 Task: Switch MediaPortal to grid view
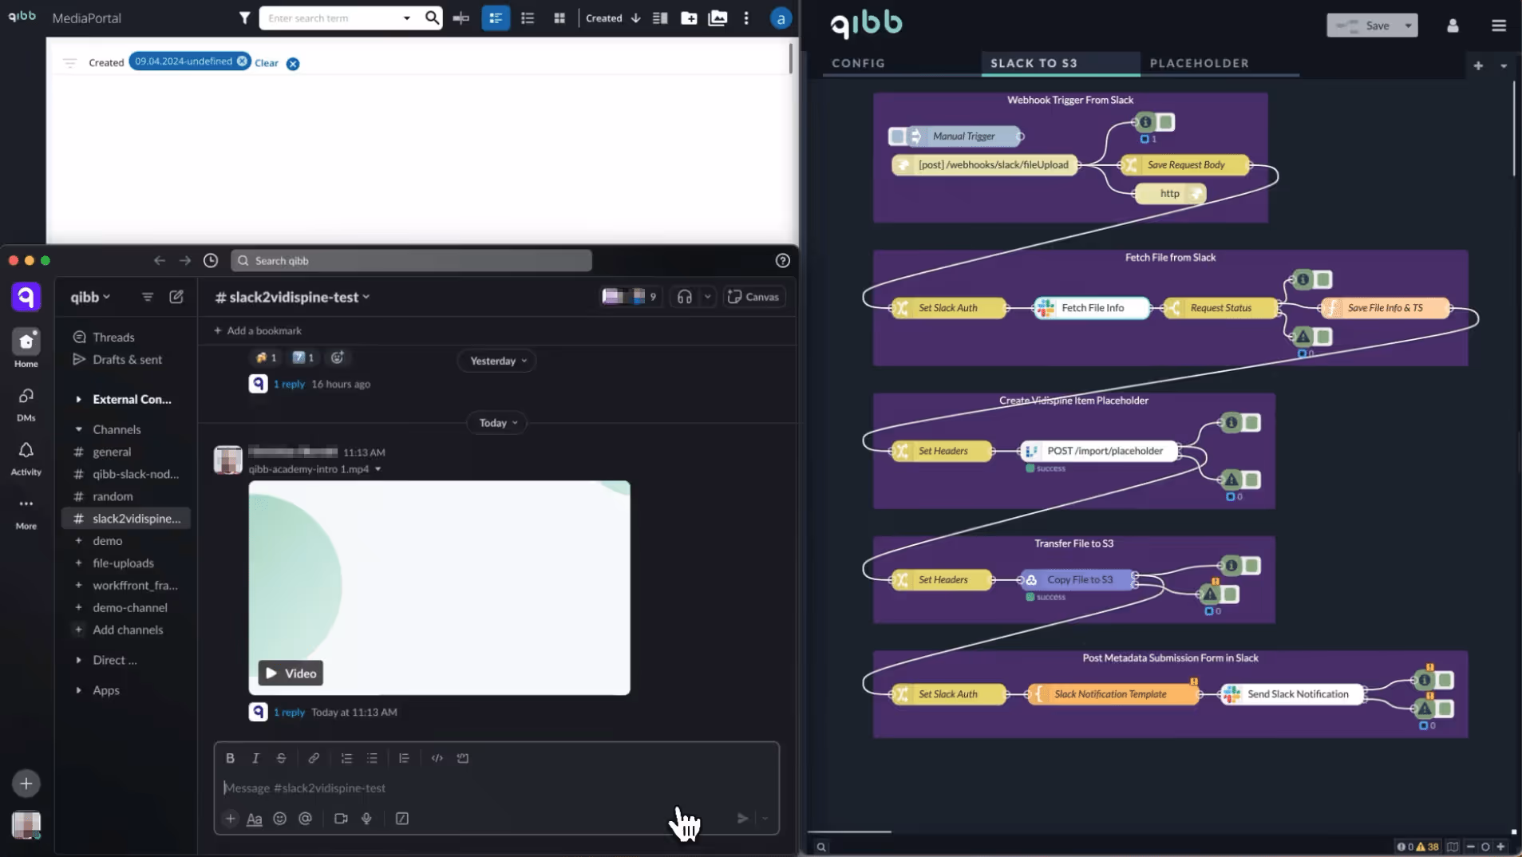(559, 18)
